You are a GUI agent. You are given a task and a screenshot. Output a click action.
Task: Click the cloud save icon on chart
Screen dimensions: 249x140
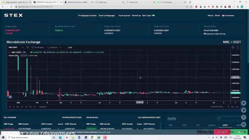pyautogui.click(x=10, y=97)
